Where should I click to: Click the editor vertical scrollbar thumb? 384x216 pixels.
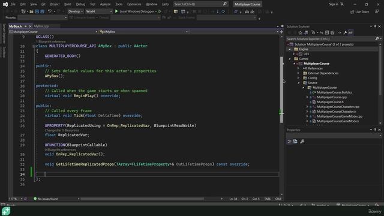281,89
